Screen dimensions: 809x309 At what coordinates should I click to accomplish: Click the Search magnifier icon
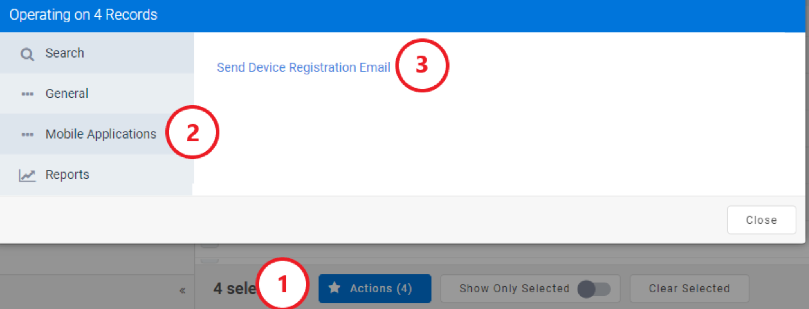point(27,54)
